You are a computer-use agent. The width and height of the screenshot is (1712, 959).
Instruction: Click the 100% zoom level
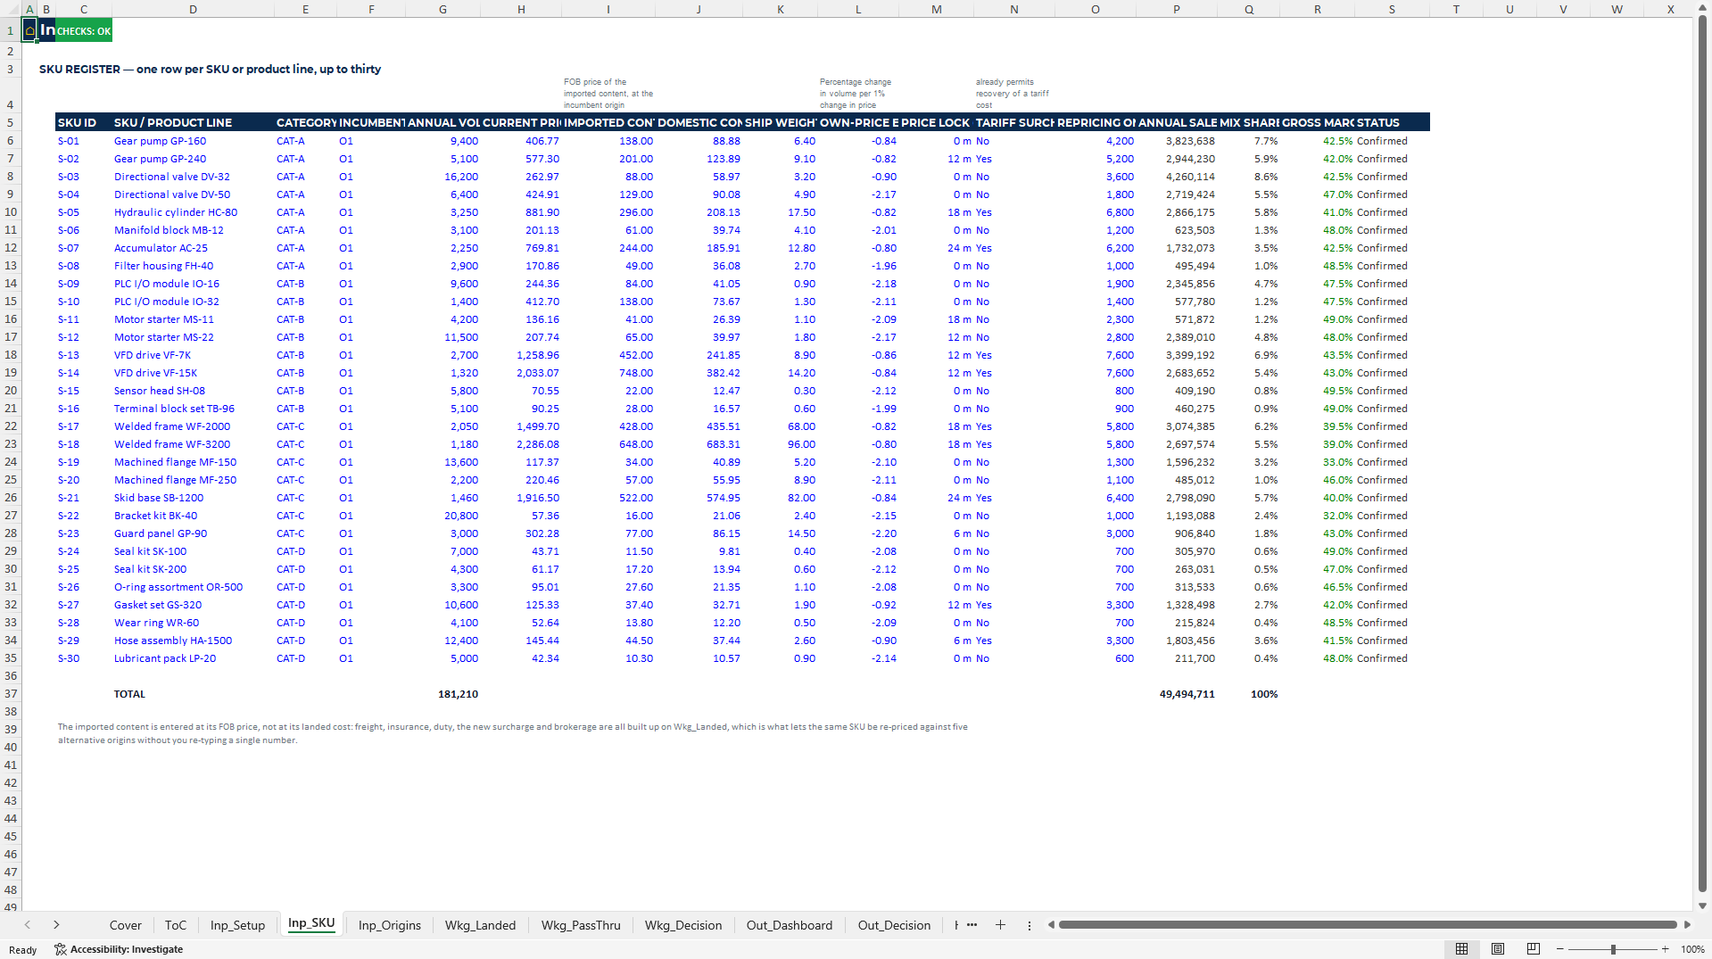tap(1692, 949)
